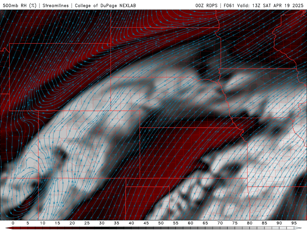Click the "15" scale value
Screen dimensions: 307x230
click(57, 223)
